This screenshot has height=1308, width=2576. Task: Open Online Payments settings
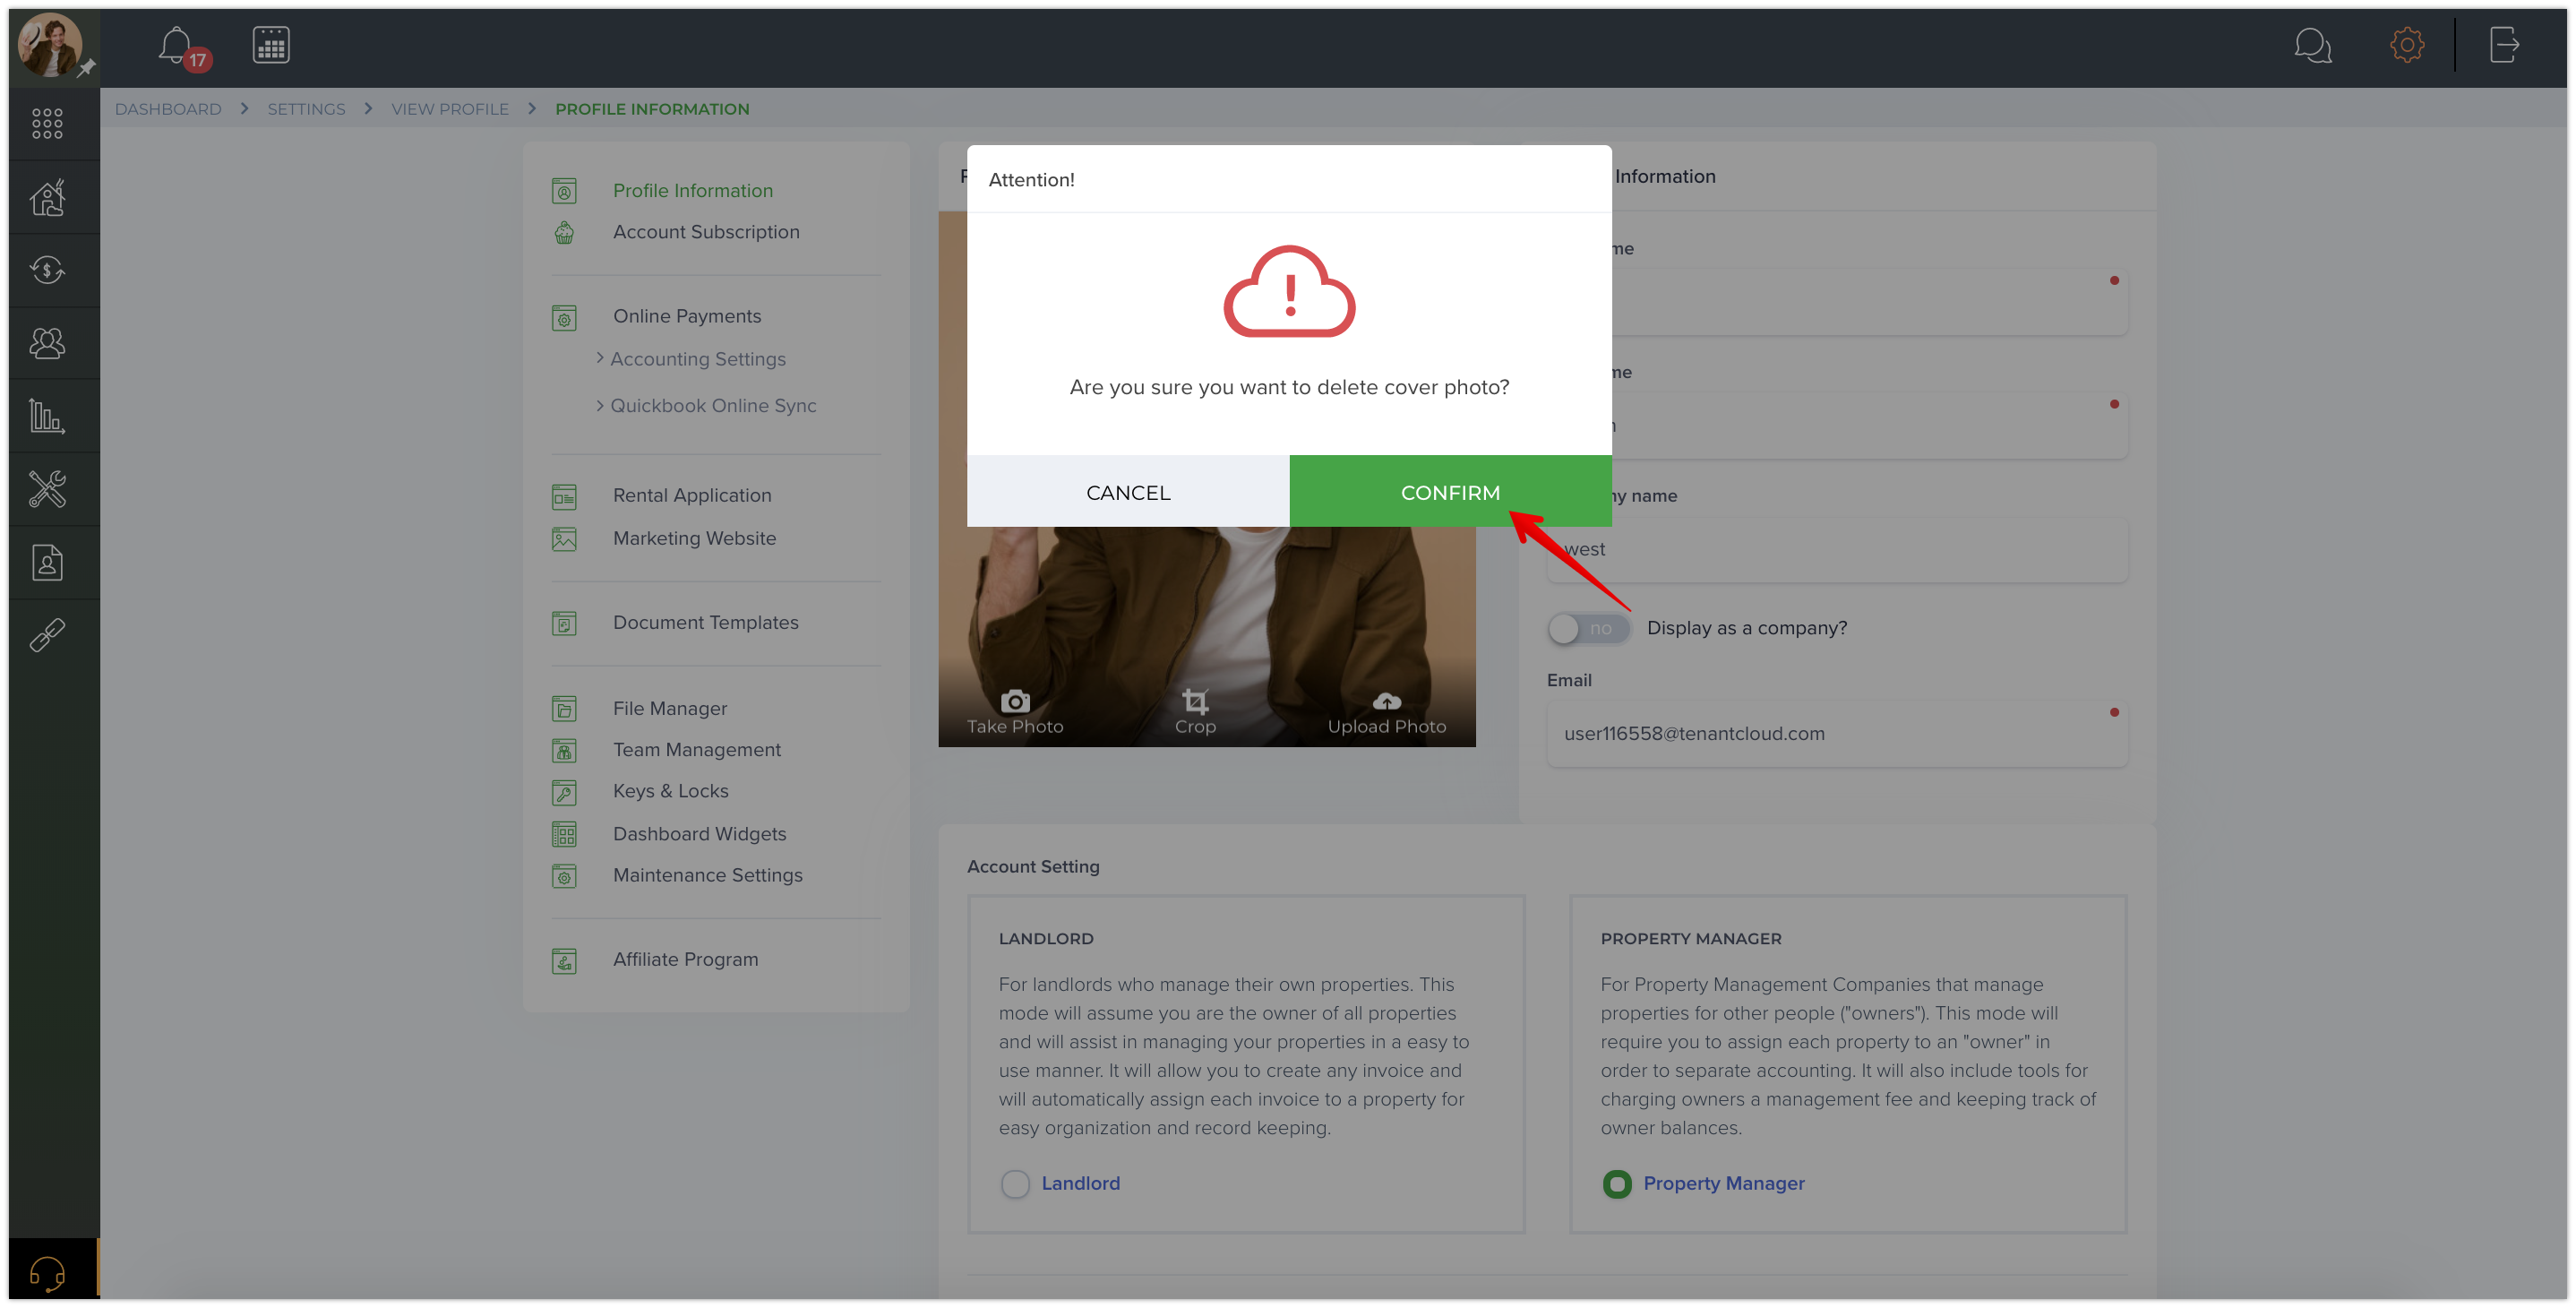point(687,317)
